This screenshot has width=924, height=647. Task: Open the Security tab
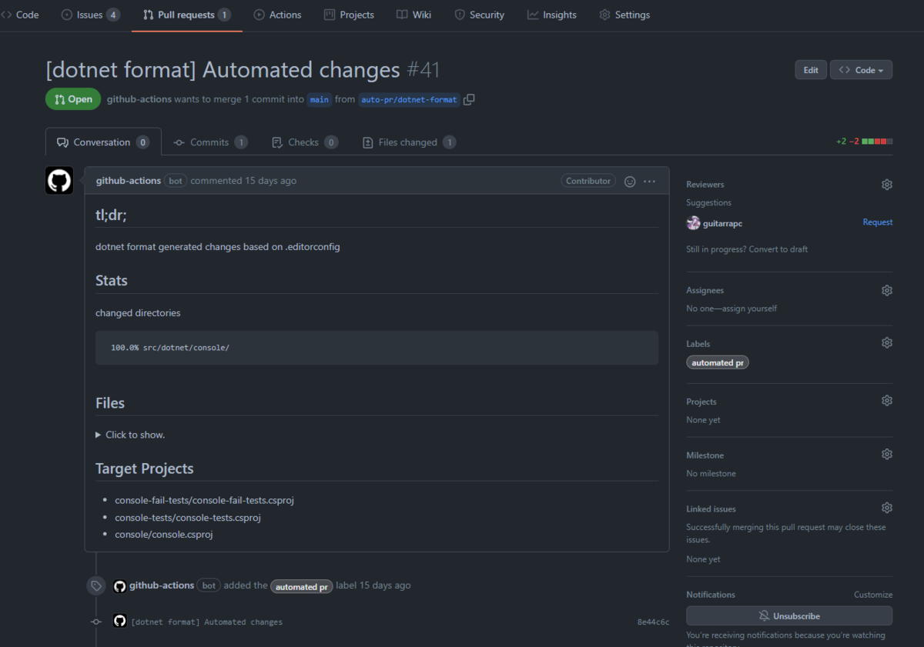pos(479,15)
